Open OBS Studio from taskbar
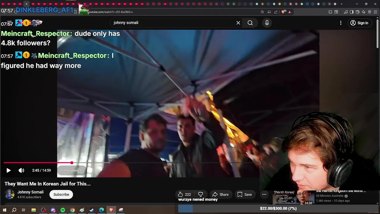 click(44, 210)
